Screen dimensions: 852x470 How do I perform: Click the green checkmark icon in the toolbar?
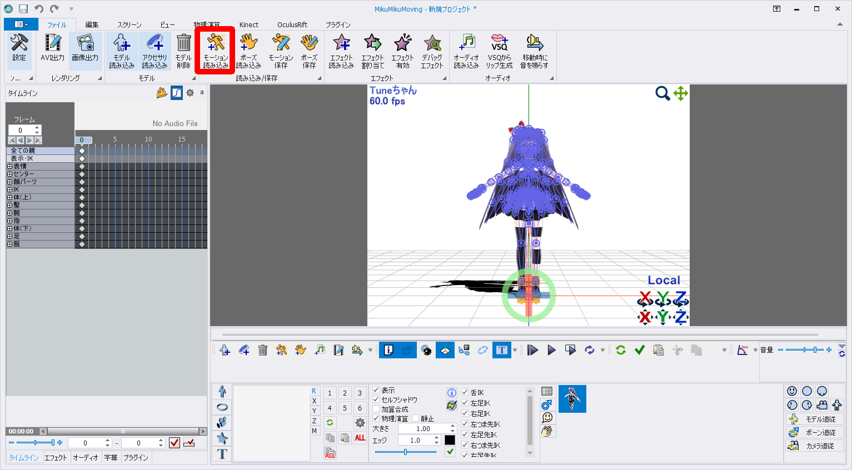(x=640, y=350)
